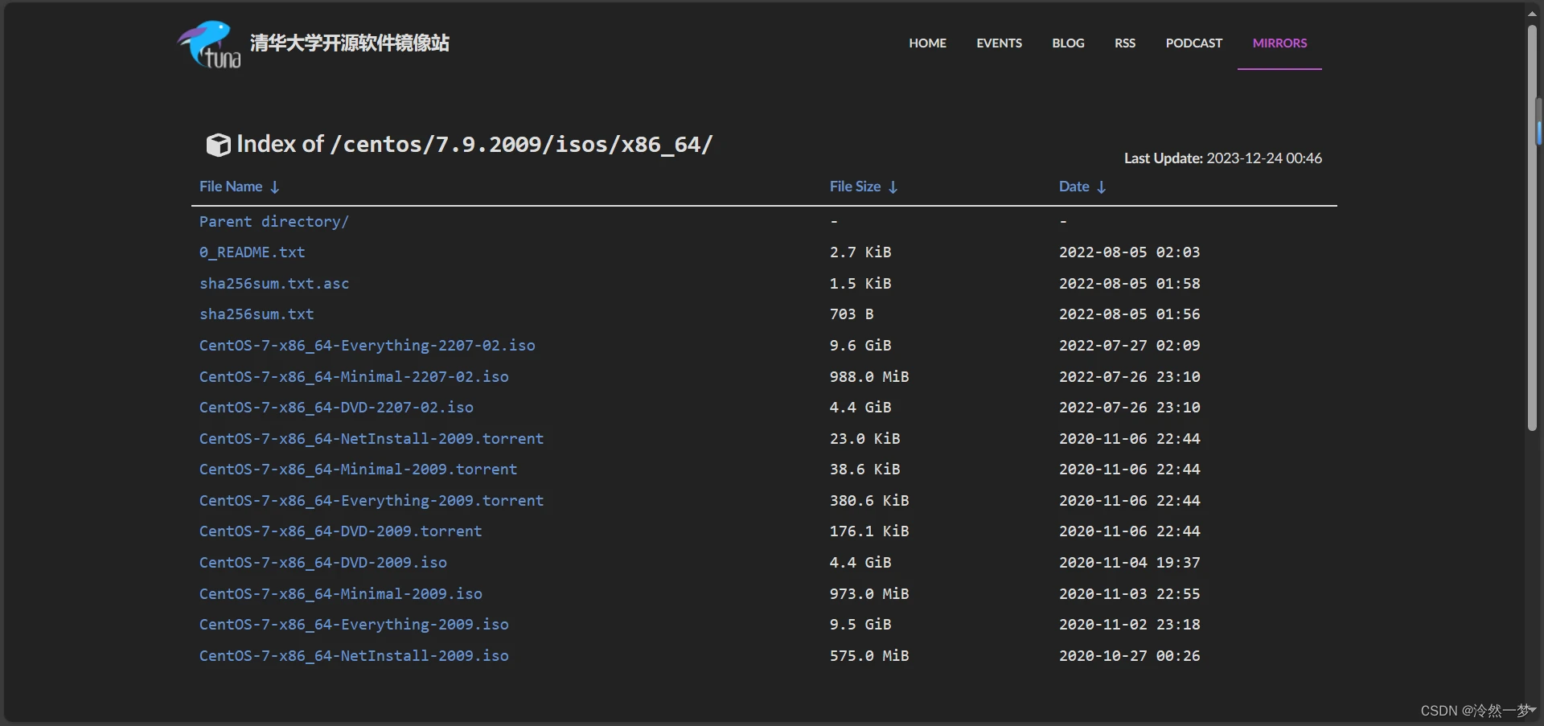Viewport: 1544px width, 726px height.
Task: Click the package box icon beside Index of
Action: click(218, 145)
